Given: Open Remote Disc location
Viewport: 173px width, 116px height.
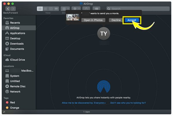Looking at the screenshot, I should [x=19, y=86].
